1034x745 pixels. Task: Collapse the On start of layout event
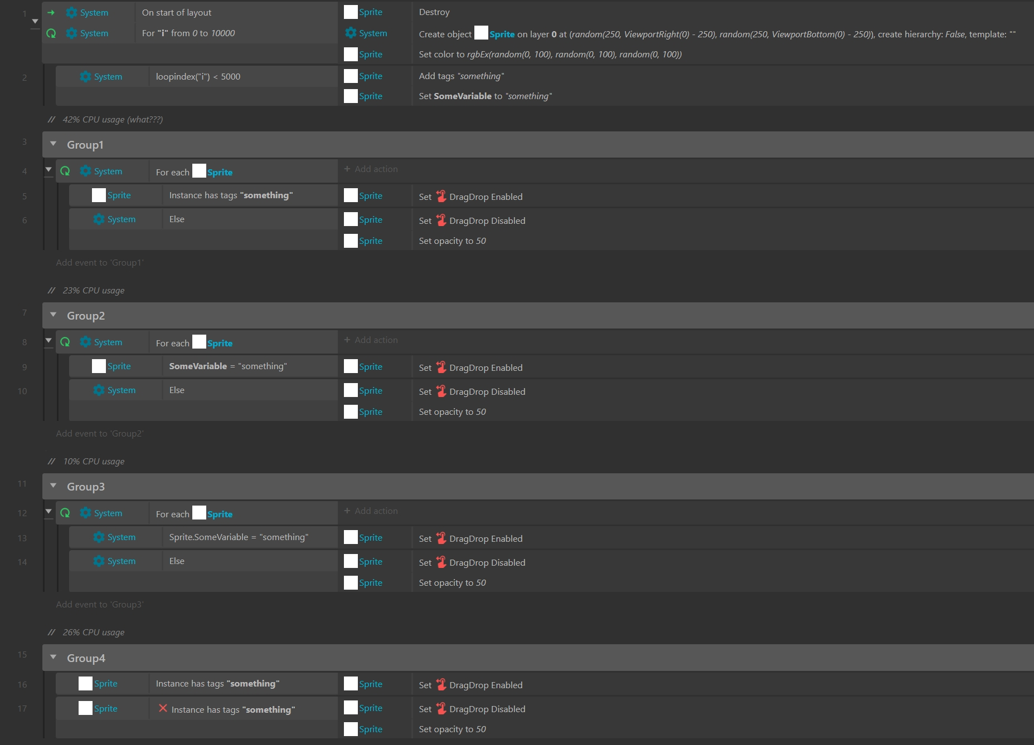click(35, 22)
